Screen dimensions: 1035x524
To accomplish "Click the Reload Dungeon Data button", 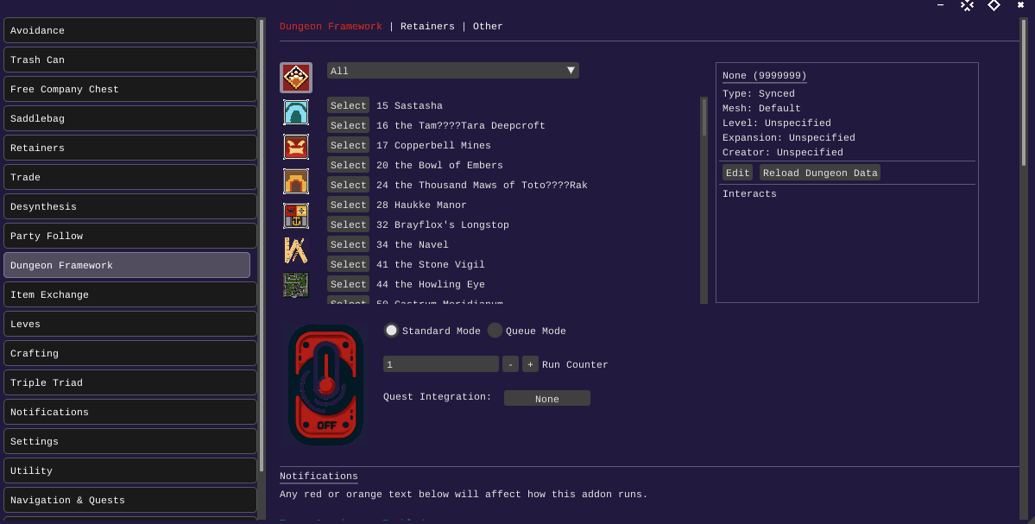I will click(x=820, y=173).
